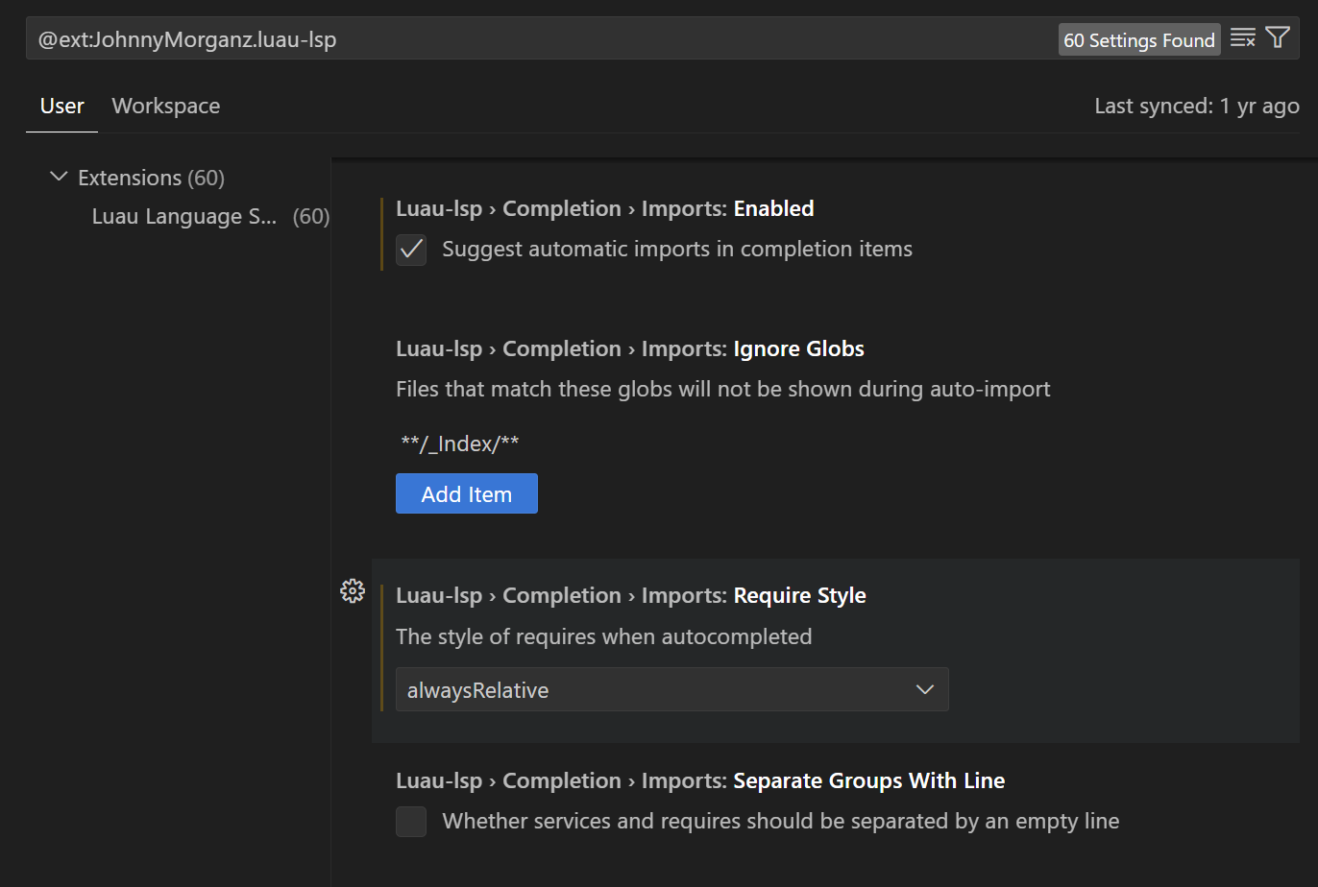Image resolution: width=1318 pixels, height=887 pixels.
Task: Enable Separate Groups With Line checkbox
Action: [x=411, y=822]
